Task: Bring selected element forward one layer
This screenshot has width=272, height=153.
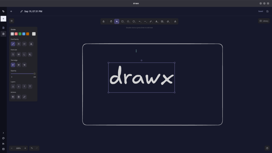Action: (24, 86)
